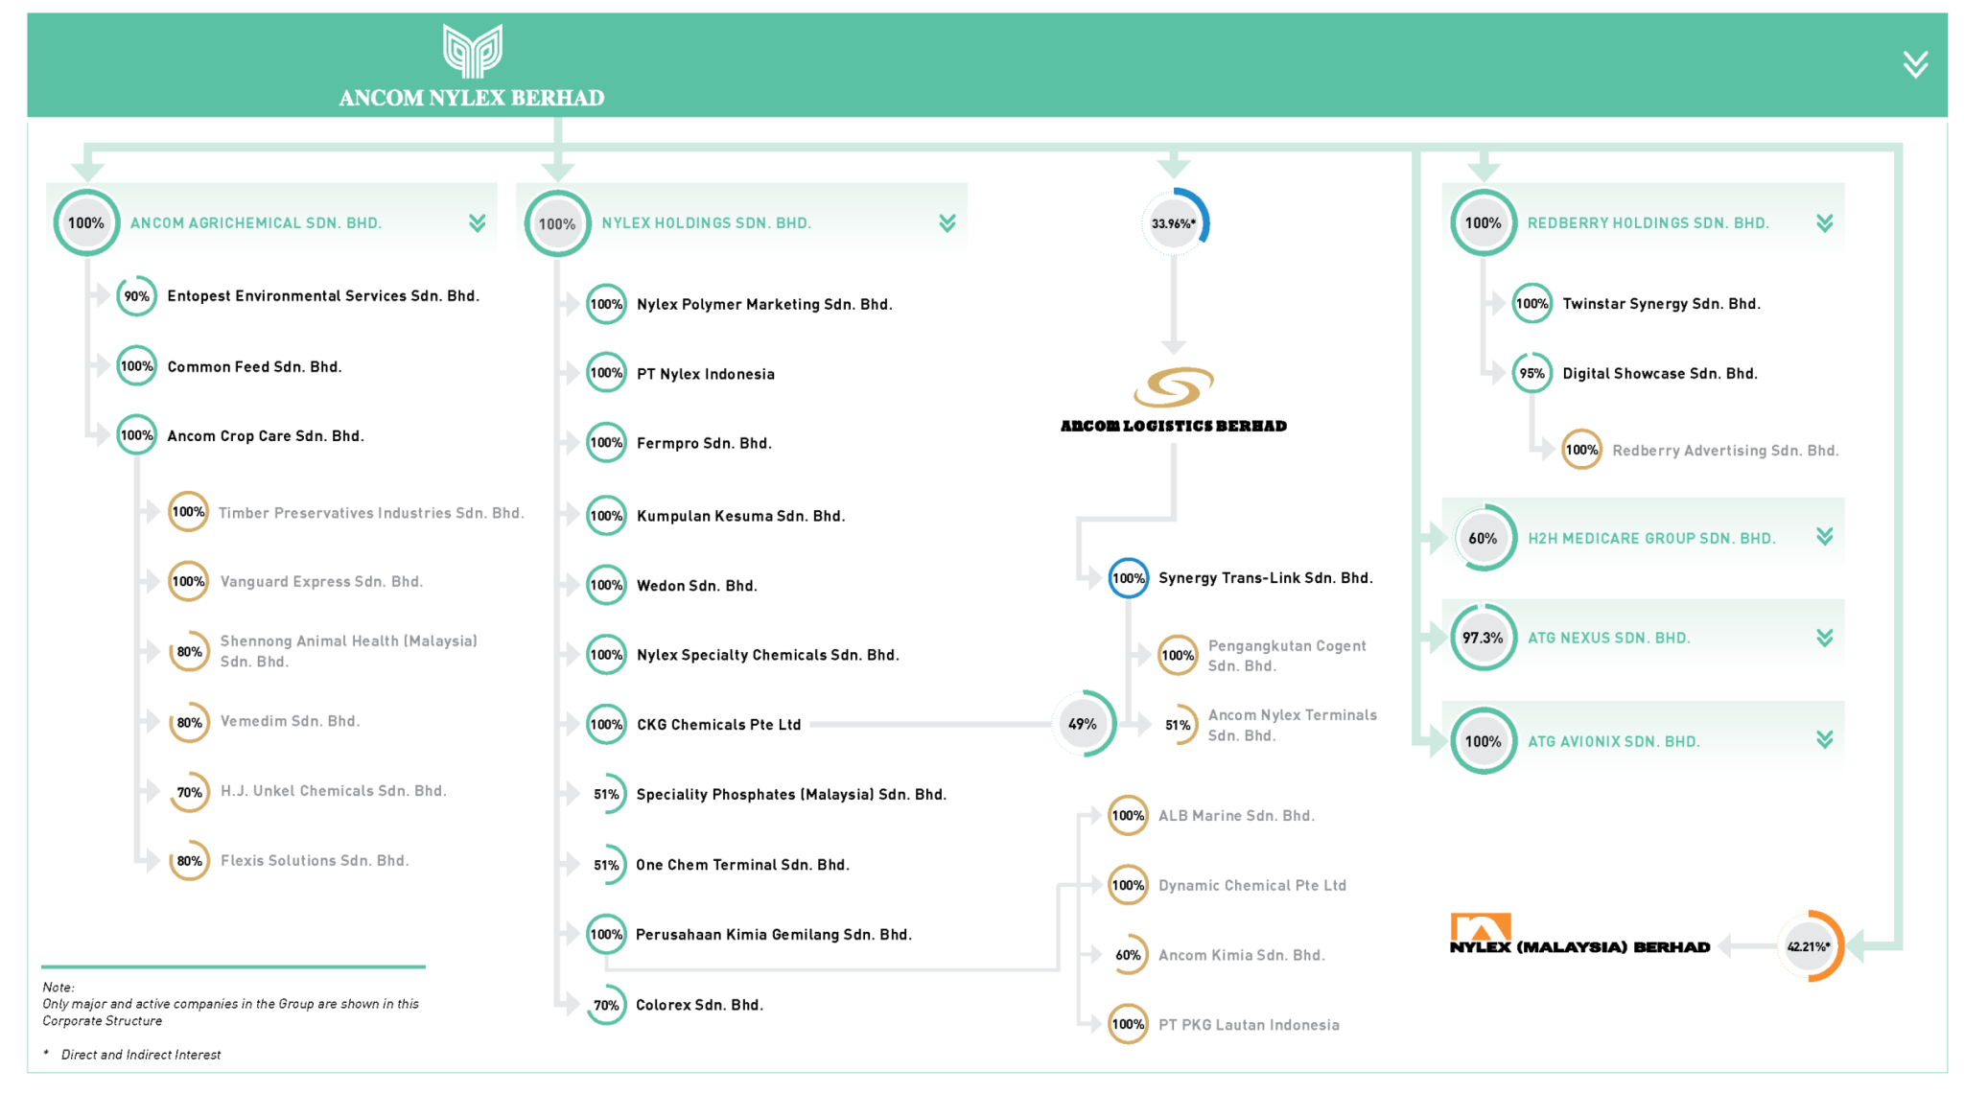The width and height of the screenshot is (1964, 1094).
Task: Select Pengangkutan Cogent Sdn. Bhd.
Action: [1287, 656]
